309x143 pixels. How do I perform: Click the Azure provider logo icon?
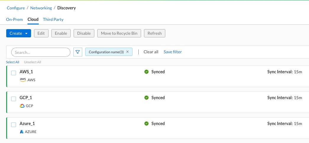click(x=22, y=132)
